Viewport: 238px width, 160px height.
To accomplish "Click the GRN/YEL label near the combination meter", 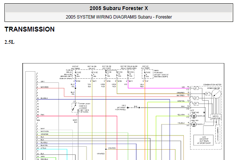I will click(181, 101).
